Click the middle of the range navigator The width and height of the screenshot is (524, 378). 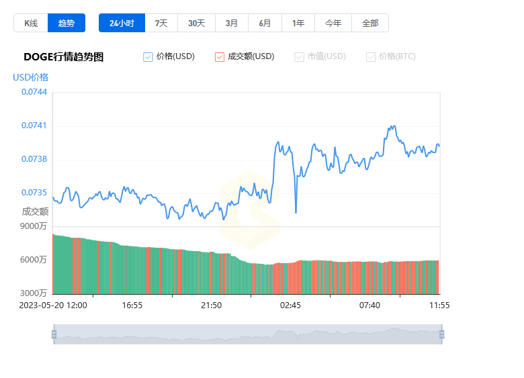tap(247, 334)
